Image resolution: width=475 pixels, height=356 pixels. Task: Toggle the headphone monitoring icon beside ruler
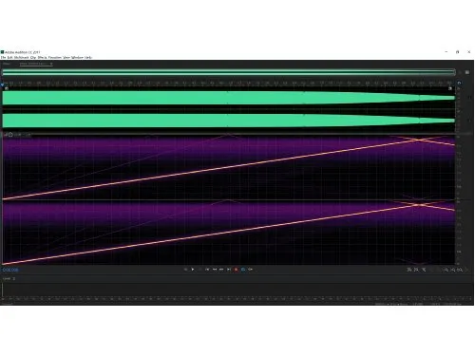coord(459,84)
